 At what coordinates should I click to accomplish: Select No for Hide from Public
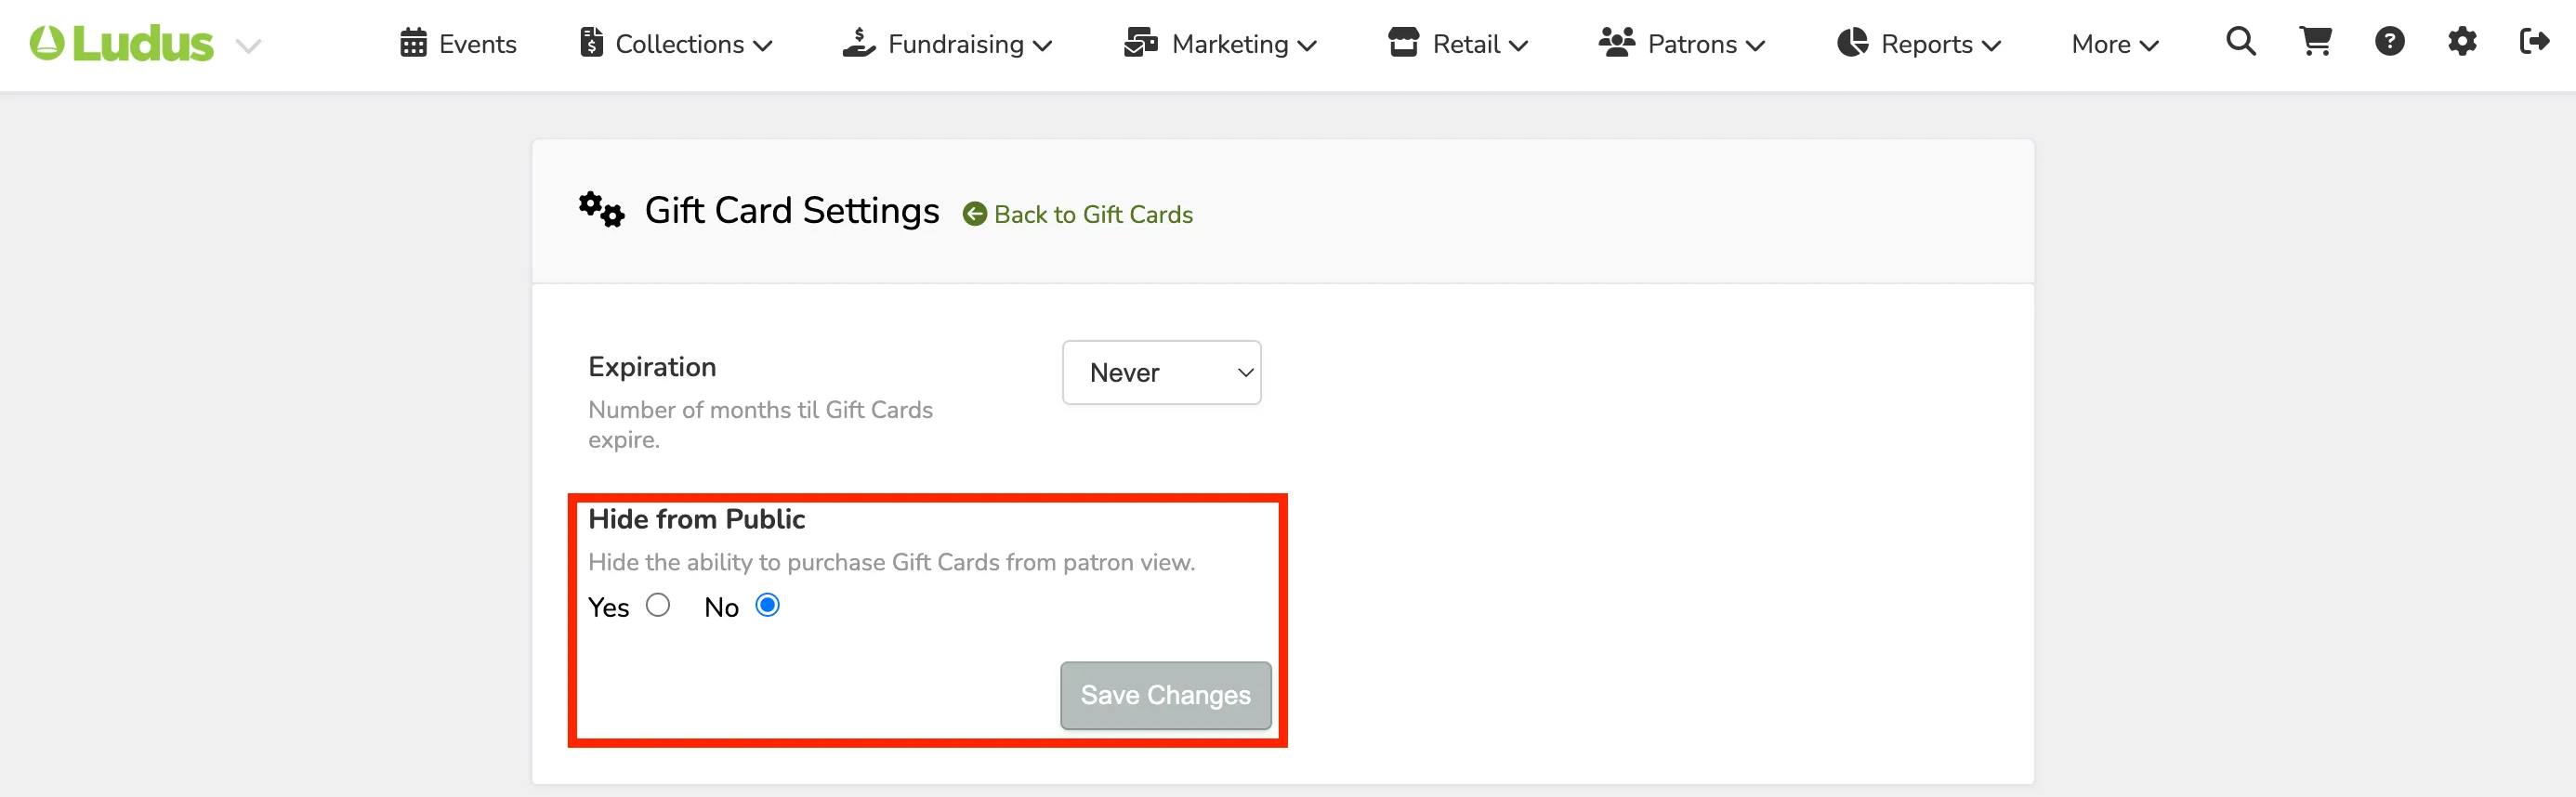767,605
